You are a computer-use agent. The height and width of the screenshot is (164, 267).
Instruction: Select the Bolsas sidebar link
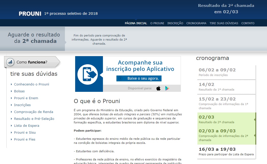point(19,91)
